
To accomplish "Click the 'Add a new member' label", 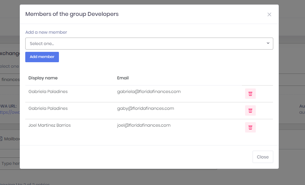I will (46, 32).
